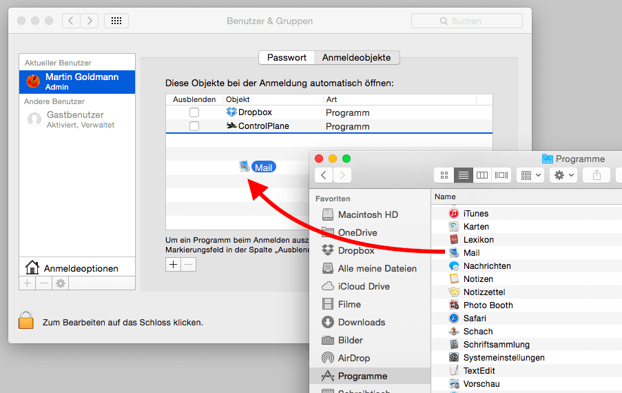Select TextEdit in the Programme list
This screenshot has height=393, width=622.
(x=526, y=371)
